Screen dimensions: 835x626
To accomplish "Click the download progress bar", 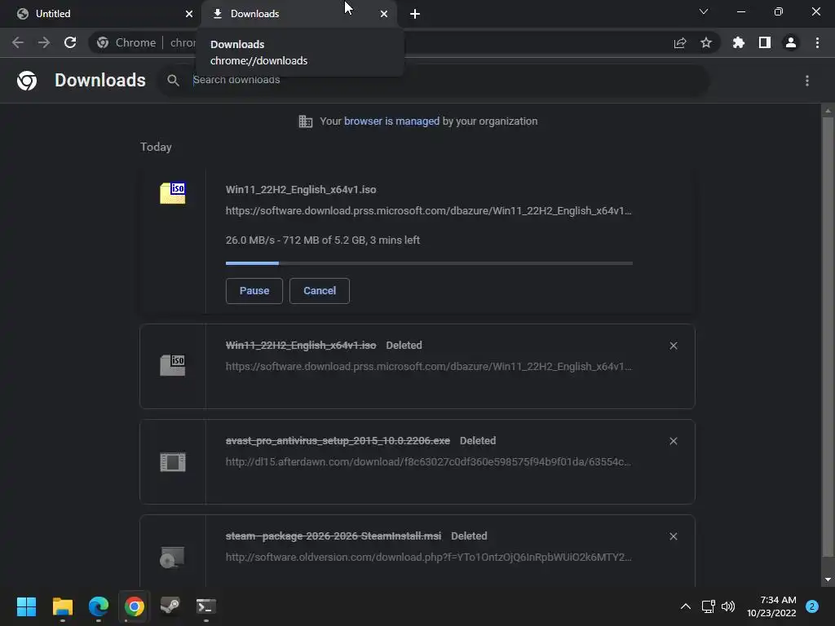I will pyautogui.click(x=429, y=263).
